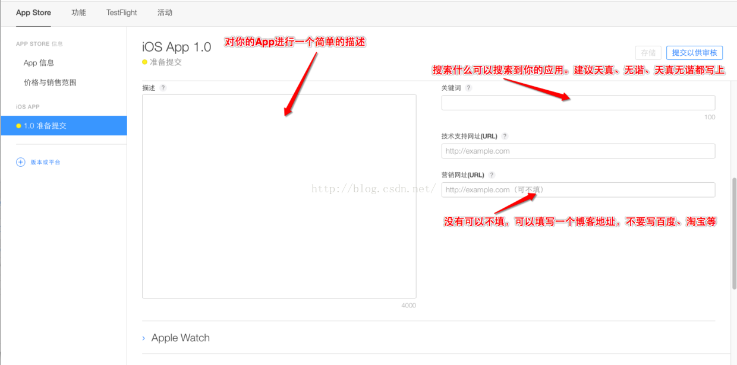Click the iOS APP sidebar header

(28, 107)
